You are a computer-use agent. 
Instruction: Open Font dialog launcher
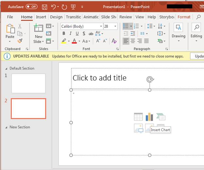point(117,49)
